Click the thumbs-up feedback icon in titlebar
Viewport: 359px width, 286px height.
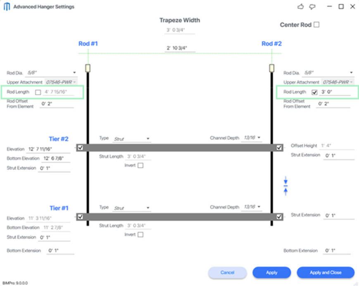coord(300,7)
